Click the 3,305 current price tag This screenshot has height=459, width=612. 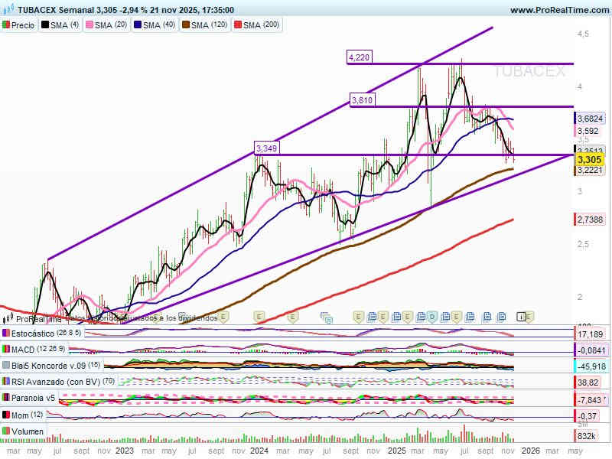[x=589, y=160]
